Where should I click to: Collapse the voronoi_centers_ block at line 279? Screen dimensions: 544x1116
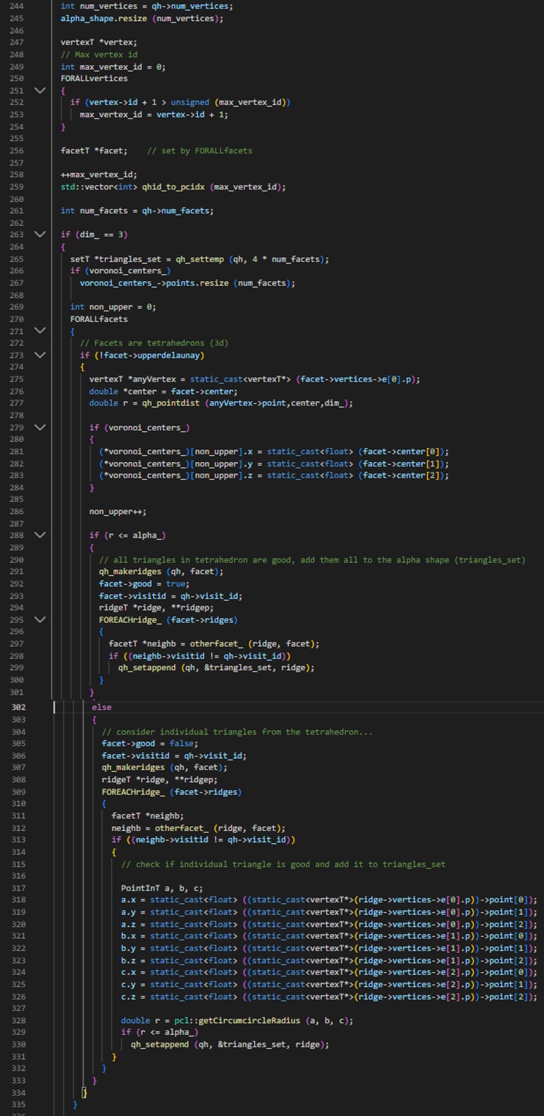tap(40, 427)
